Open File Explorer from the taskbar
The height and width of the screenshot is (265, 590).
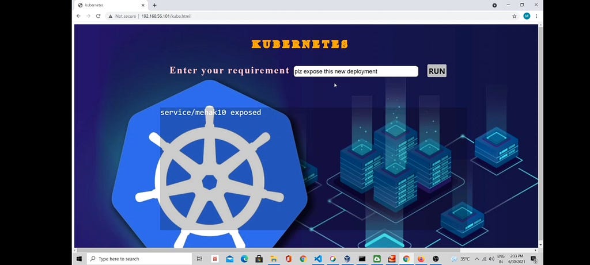click(x=274, y=259)
